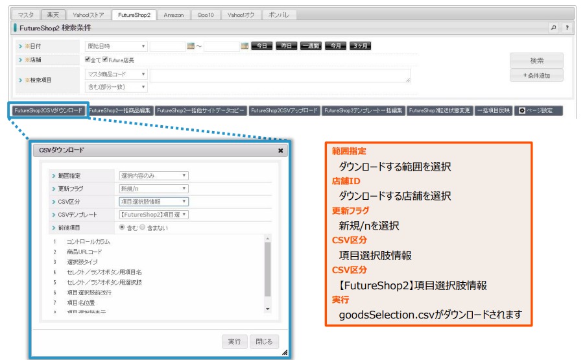Click the 今月 date shortcut button

(x=335, y=46)
